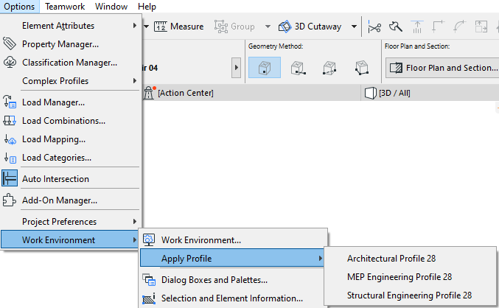Viewport: 499px width, 308px height.
Task: Click the Trim elements to roof icon
Action: point(417,27)
